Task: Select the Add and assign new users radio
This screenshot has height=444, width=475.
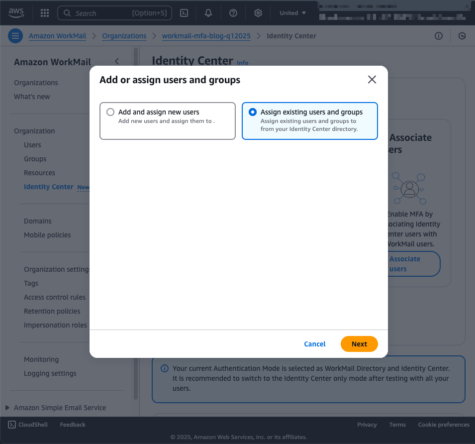Action: (x=110, y=111)
